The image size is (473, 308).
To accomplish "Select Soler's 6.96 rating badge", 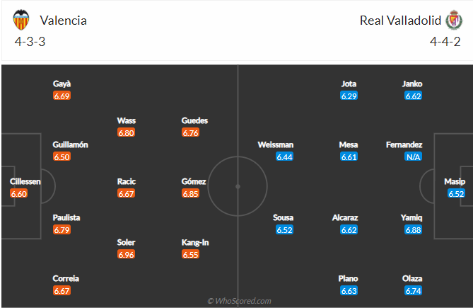I will pyautogui.click(x=126, y=255).
